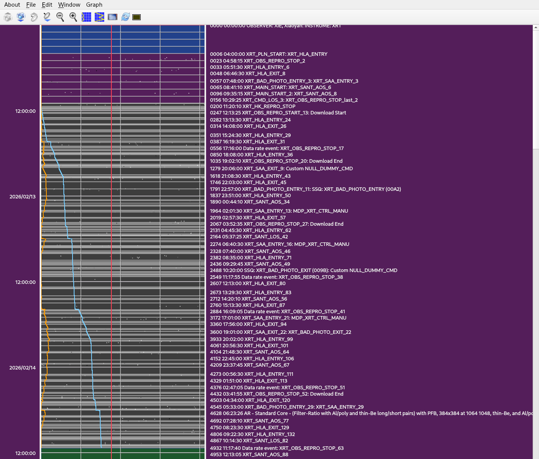Image resolution: width=539 pixels, height=459 pixels.
Task: Select the 12:13:25 Download Start event entry
Action: (x=278, y=113)
